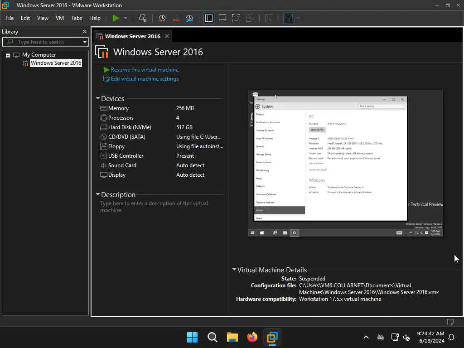Click the Suspended state value
This screenshot has width=464, height=348.
click(312, 279)
